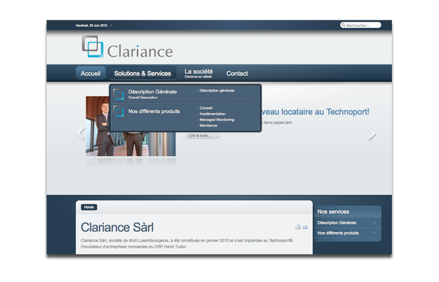This screenshot has width=439, height=282.
Task: Advance slideshow with the right arrow
Action: [371, 134]
